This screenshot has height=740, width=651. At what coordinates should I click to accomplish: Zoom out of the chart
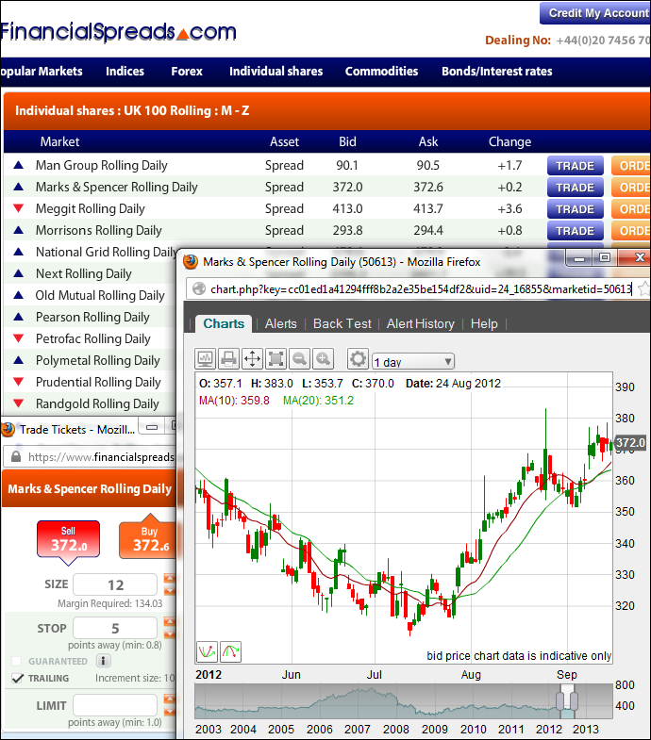pyautogui.click(x=299, y=358)
